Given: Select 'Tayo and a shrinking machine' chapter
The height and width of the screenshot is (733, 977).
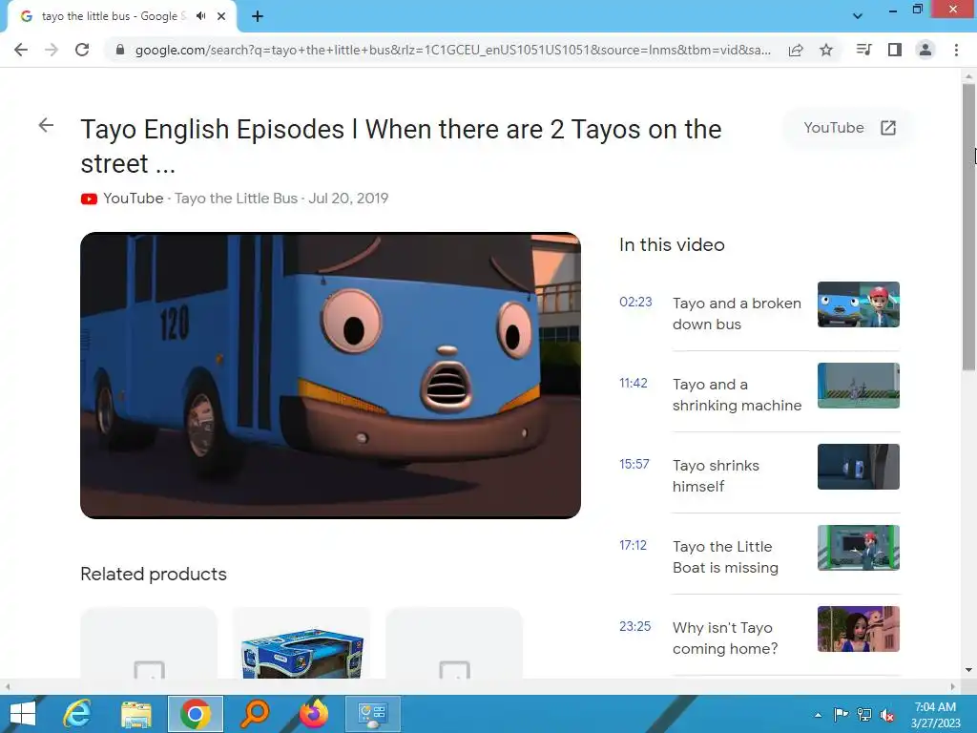Looking at the screenshot, I should [737, 394].
